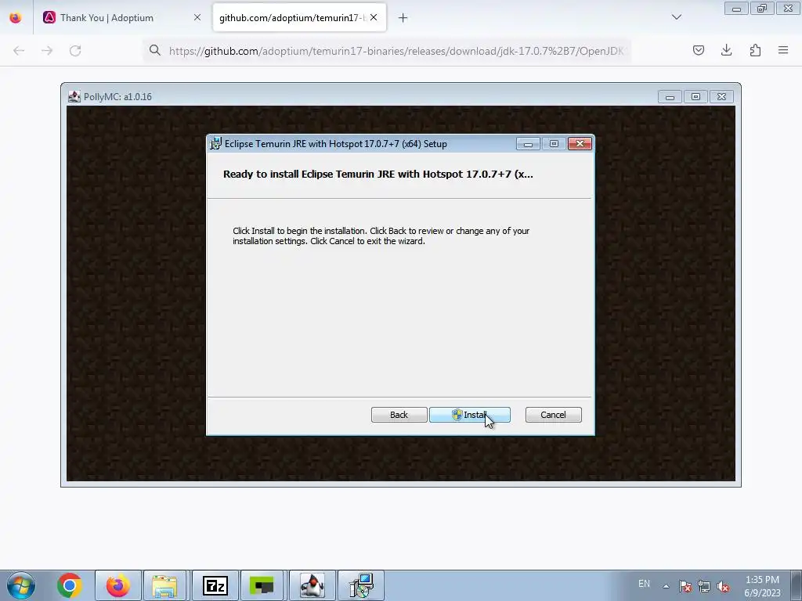The image size is (802, 601).
Task: Click the browser back arrow
Action: (x=19, y=50)
